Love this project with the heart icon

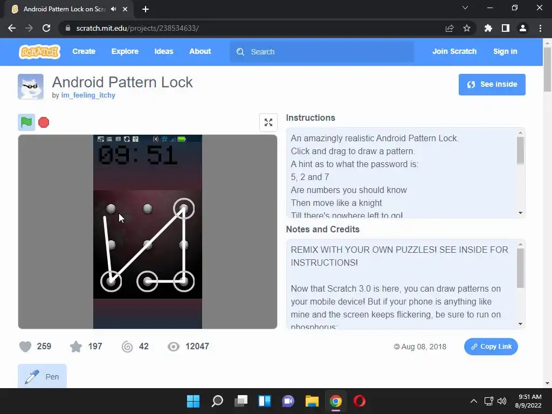tap(25, 347)
